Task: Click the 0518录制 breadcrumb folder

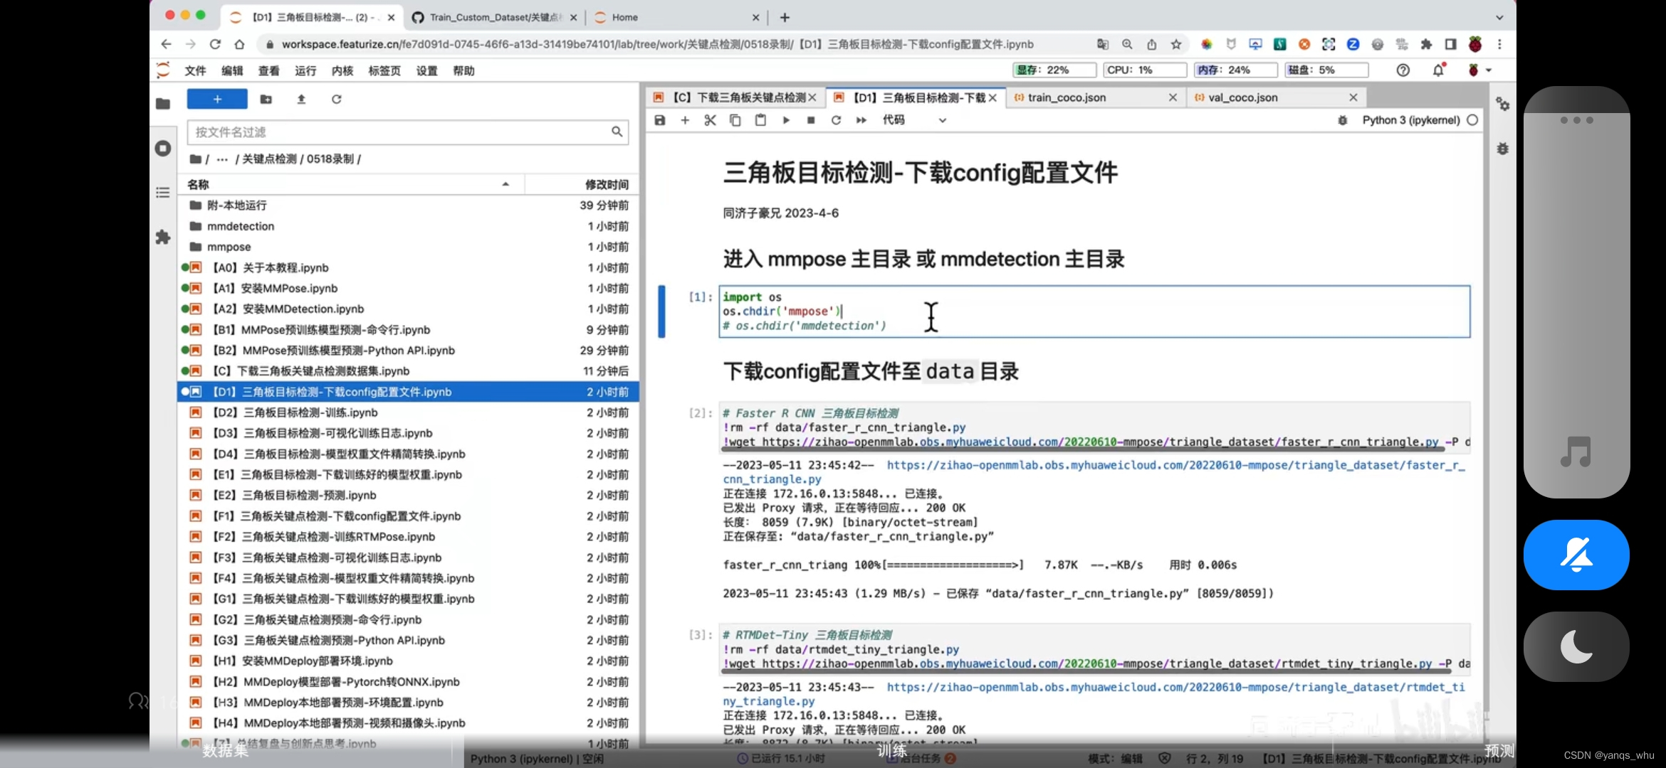Action: [330, 159]
